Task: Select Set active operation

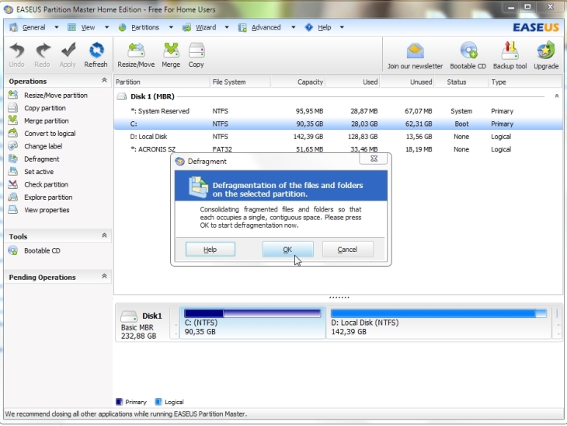Action: [x=31, y=172]
